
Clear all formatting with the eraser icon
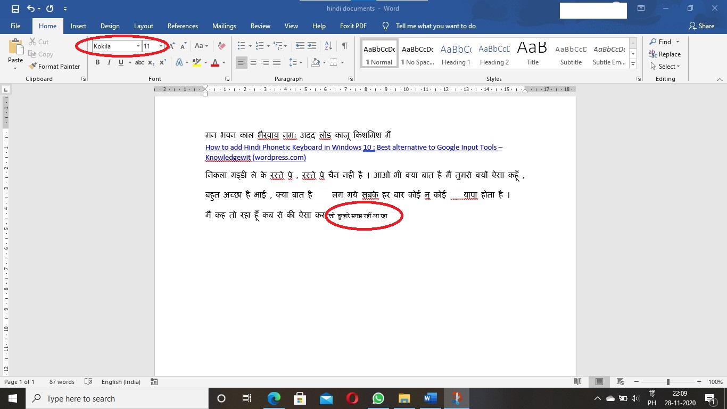click(x=222, y=46)
